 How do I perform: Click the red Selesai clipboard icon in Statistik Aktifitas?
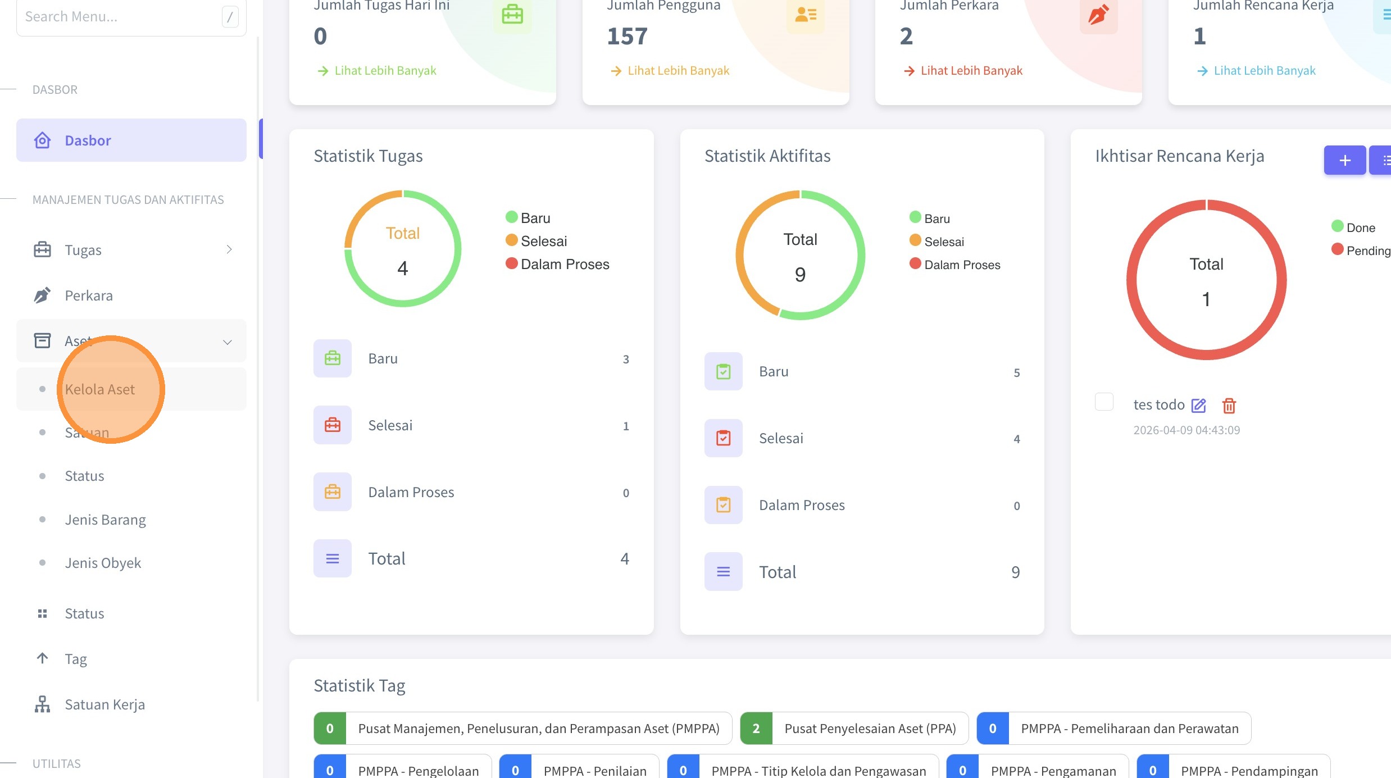pos(724,438)
